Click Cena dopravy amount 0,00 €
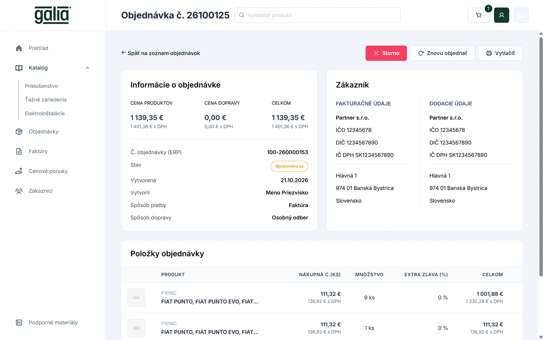 pyautogui.click(x=215, y=118)
